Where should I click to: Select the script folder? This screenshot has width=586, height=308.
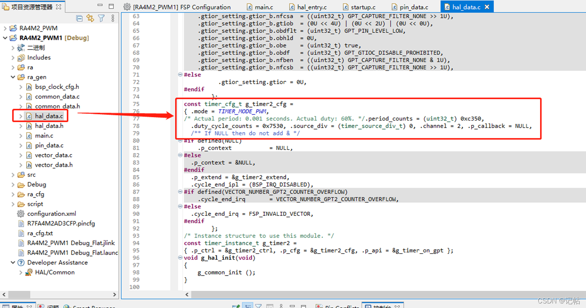point(35,204)
